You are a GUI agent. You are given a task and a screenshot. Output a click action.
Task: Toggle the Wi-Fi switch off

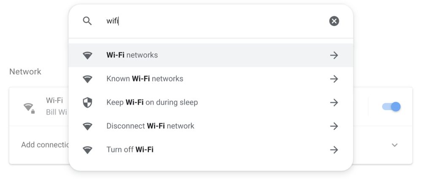tap(391, 107)
